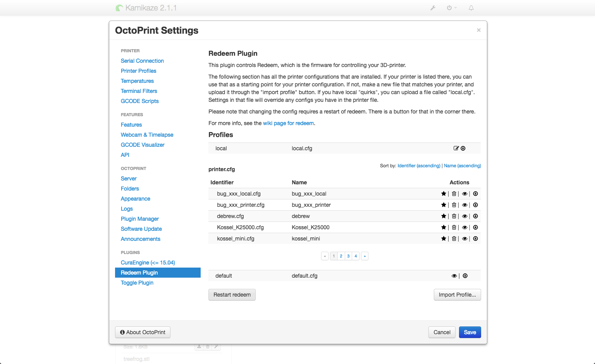Open the bell notifications icon

click(x=471, y=8)
